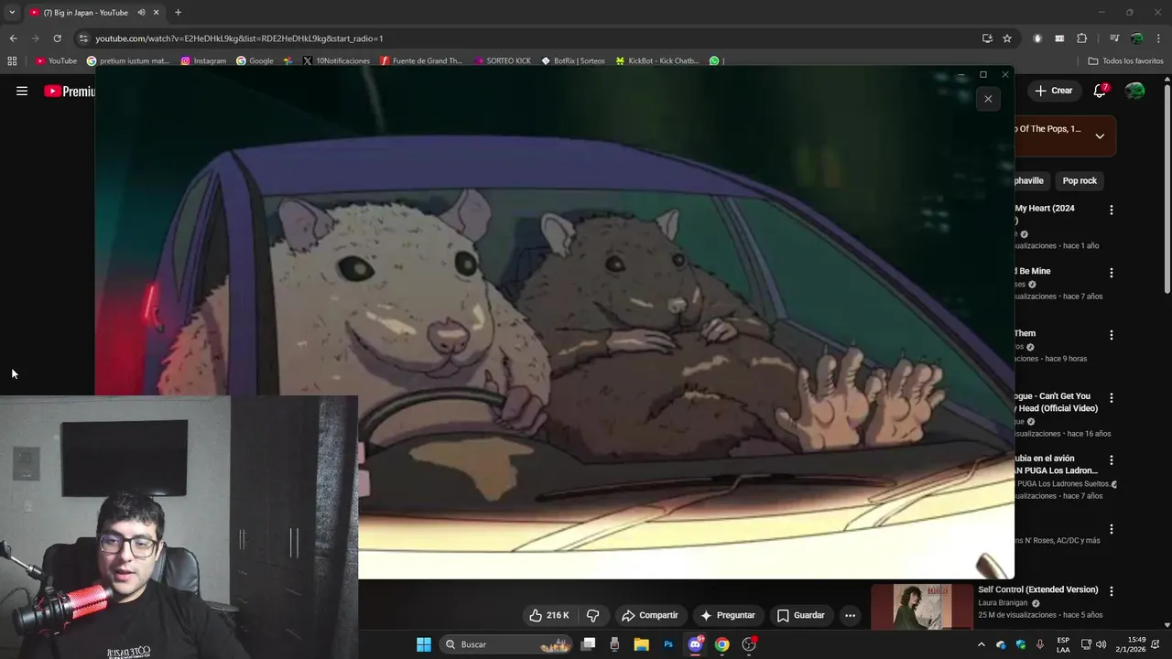
Task: Open options for Lluvia en el avión video
Action: 1112,460
